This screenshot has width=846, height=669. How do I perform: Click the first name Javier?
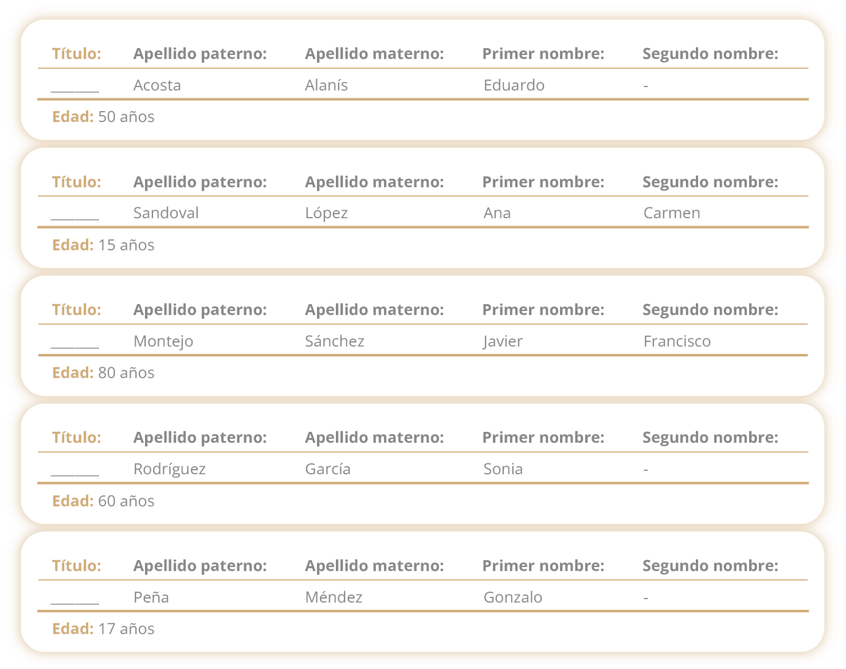click(x=503, y=341)
